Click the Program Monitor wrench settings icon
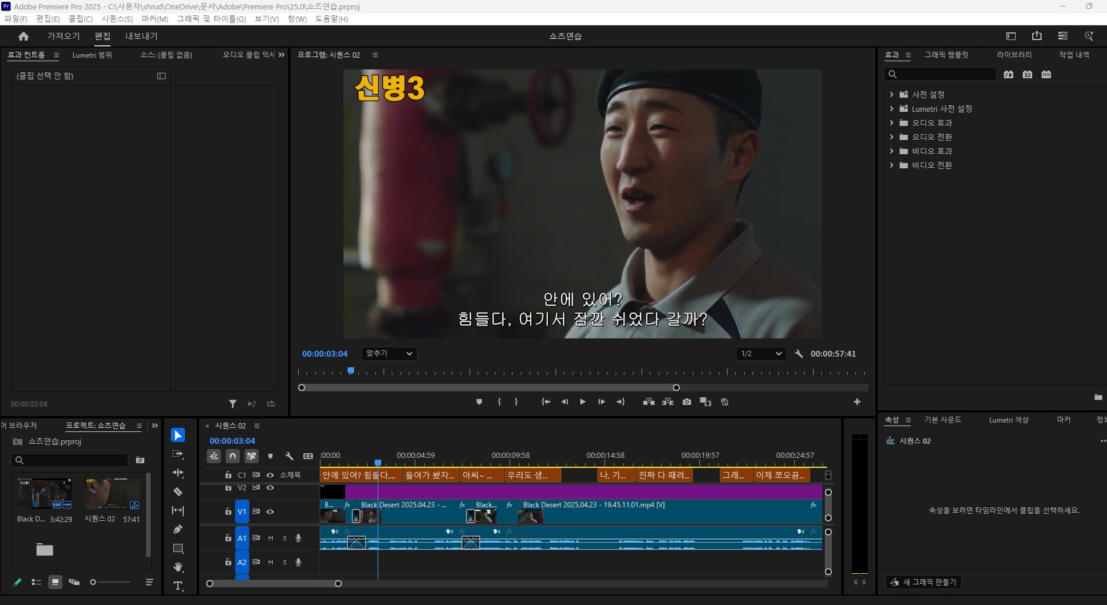Viewport: 1107px width, 605px height. click(799, 354)
